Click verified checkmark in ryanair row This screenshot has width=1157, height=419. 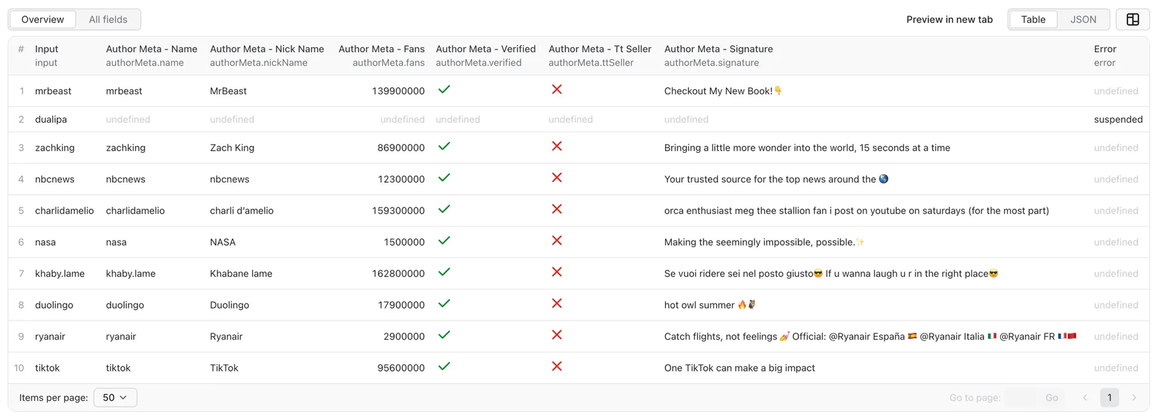tap(444, 335)
